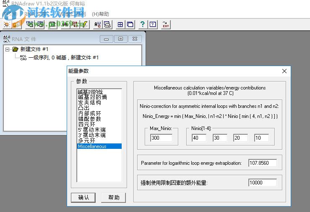Image resolution: width=310 pixels, height=212 pixels.
Task: Choose 错配参数 in the parameter list
Action: [x=89, y=119]
